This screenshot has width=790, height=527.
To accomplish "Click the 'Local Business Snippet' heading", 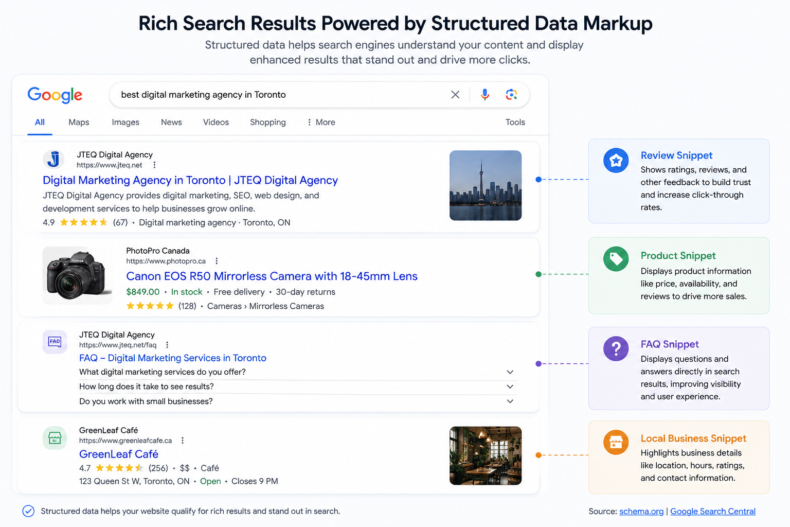I will pyautogui.click(x=693, y=438).
